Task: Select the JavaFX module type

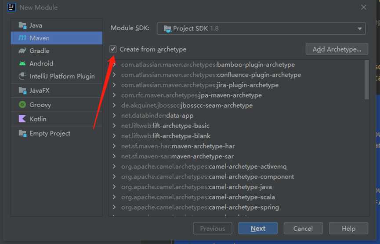Action: click(x=57, y=91)
